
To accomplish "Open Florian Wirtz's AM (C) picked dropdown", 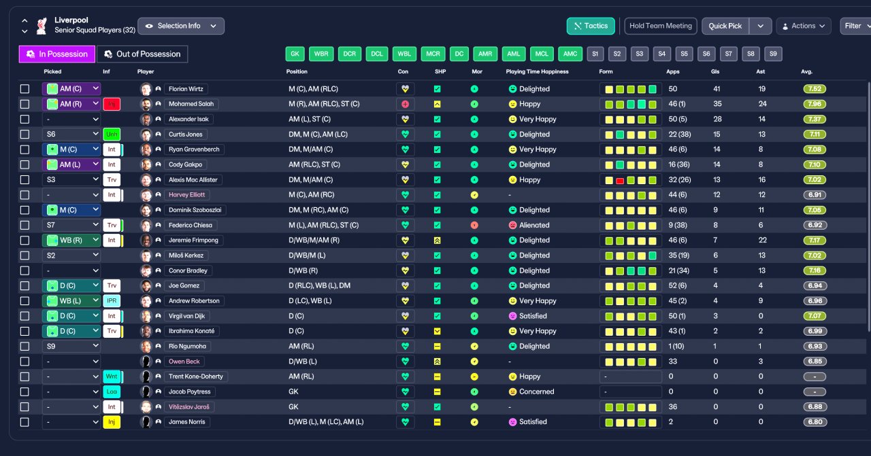I will coord(71,89).
